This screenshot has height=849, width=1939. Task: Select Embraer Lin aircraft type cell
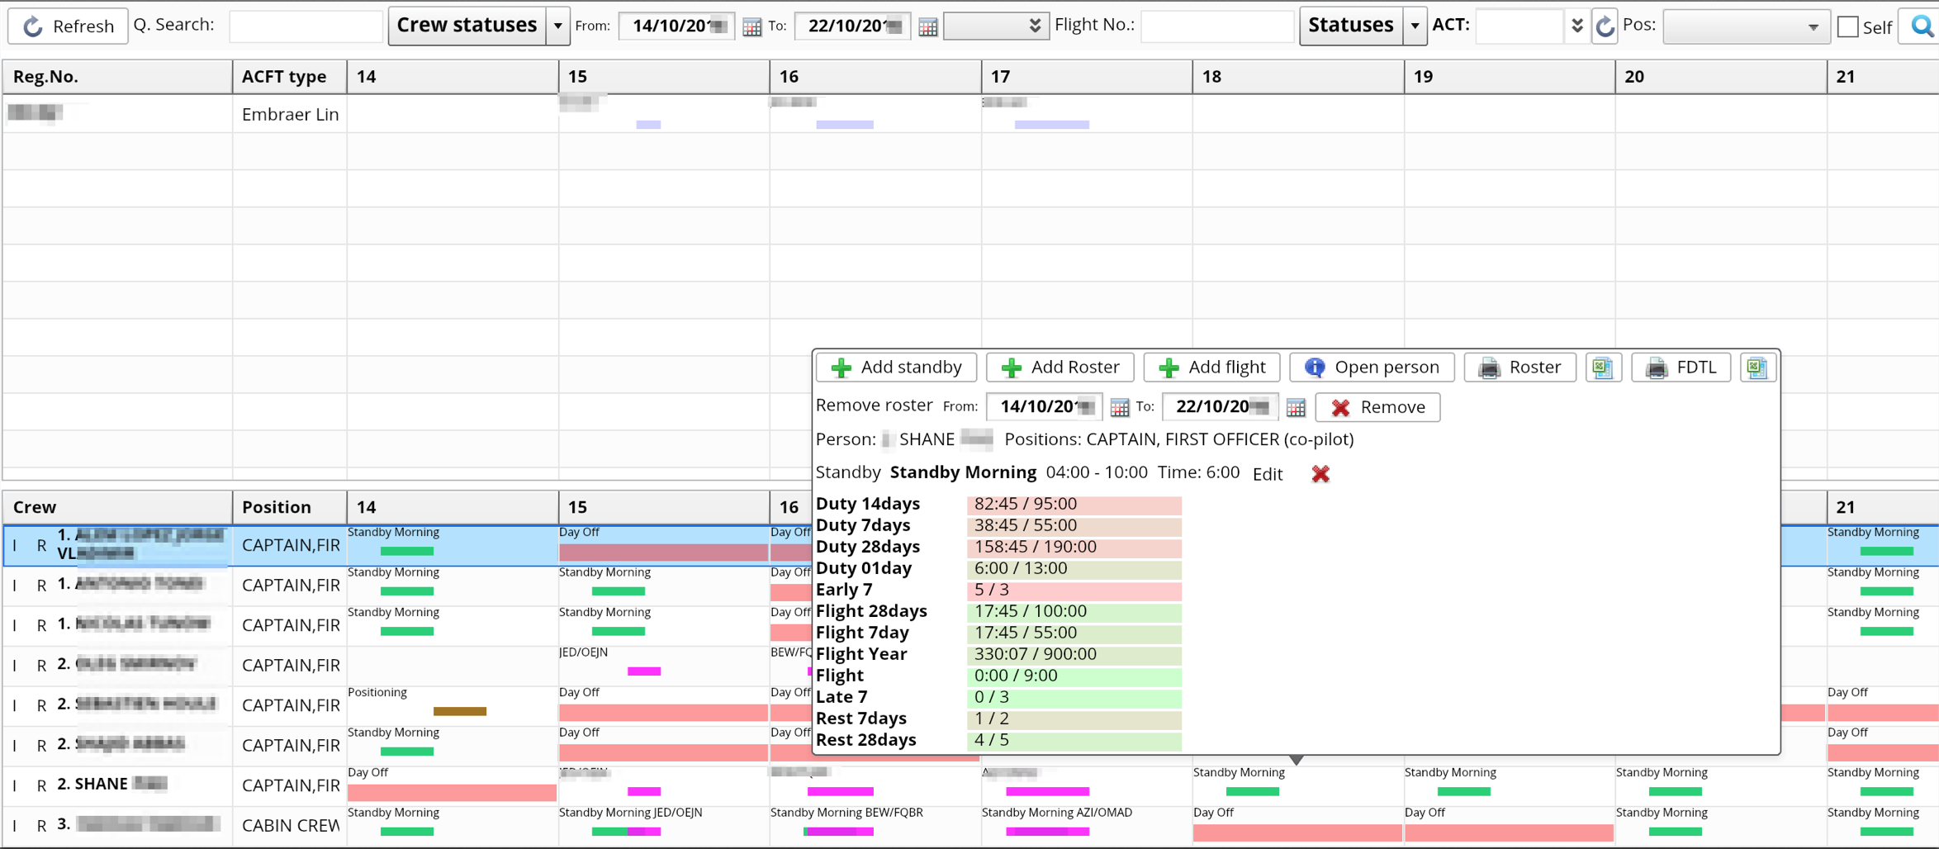290,114
